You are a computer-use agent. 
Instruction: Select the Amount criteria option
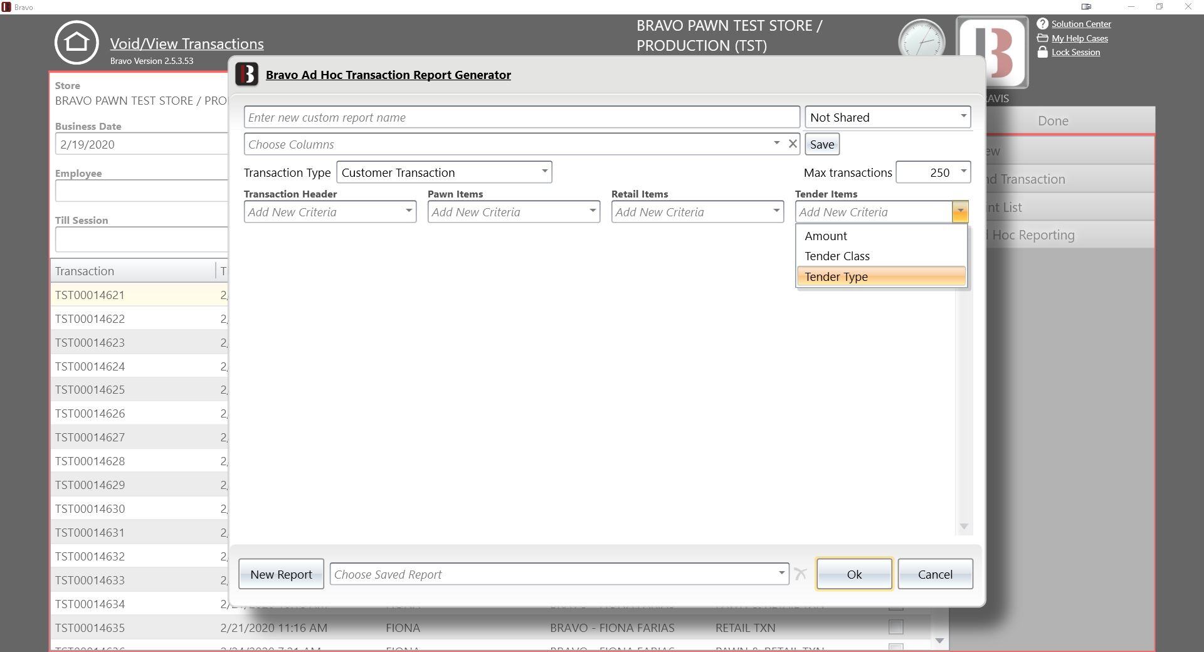point(881,236)
